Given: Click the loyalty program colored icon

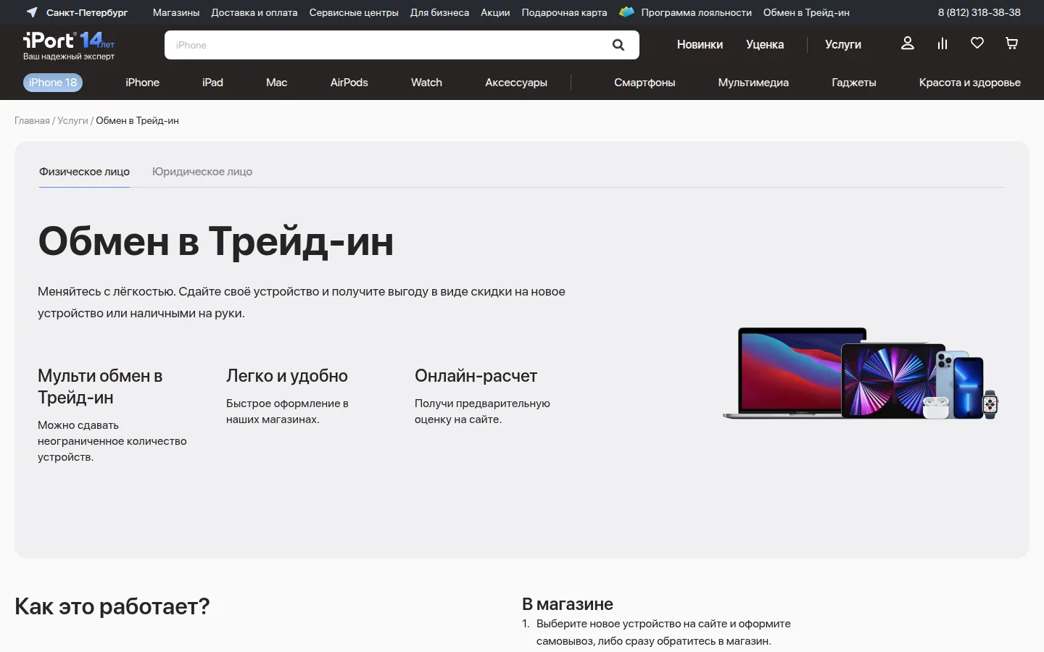Looking at the screenshot, I should click(627, 12).
